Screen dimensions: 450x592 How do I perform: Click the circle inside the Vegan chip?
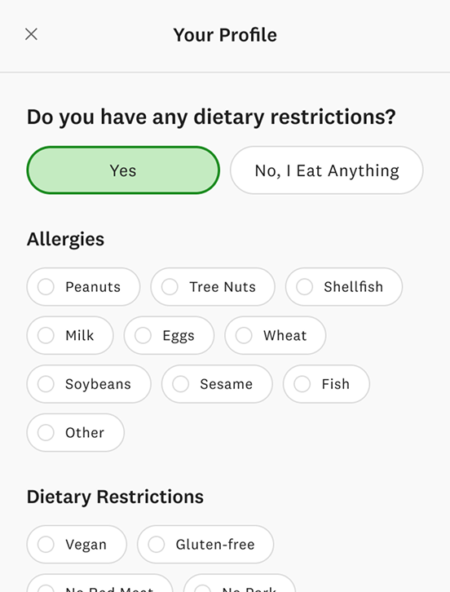[x=46, y=545]
